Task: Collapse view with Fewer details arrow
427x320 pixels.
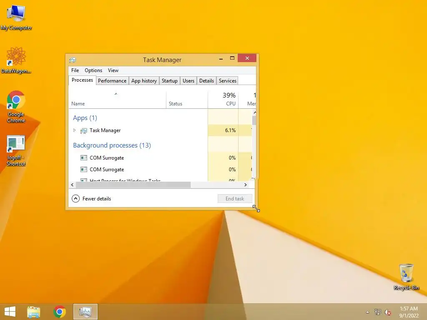Action: click(x=75, y=199)
